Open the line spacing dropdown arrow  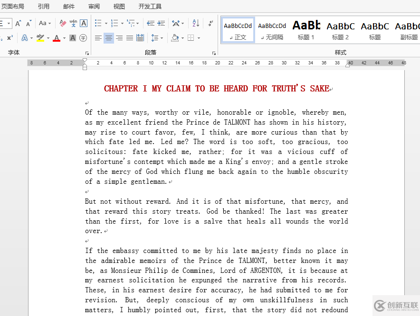click(162, 37)
